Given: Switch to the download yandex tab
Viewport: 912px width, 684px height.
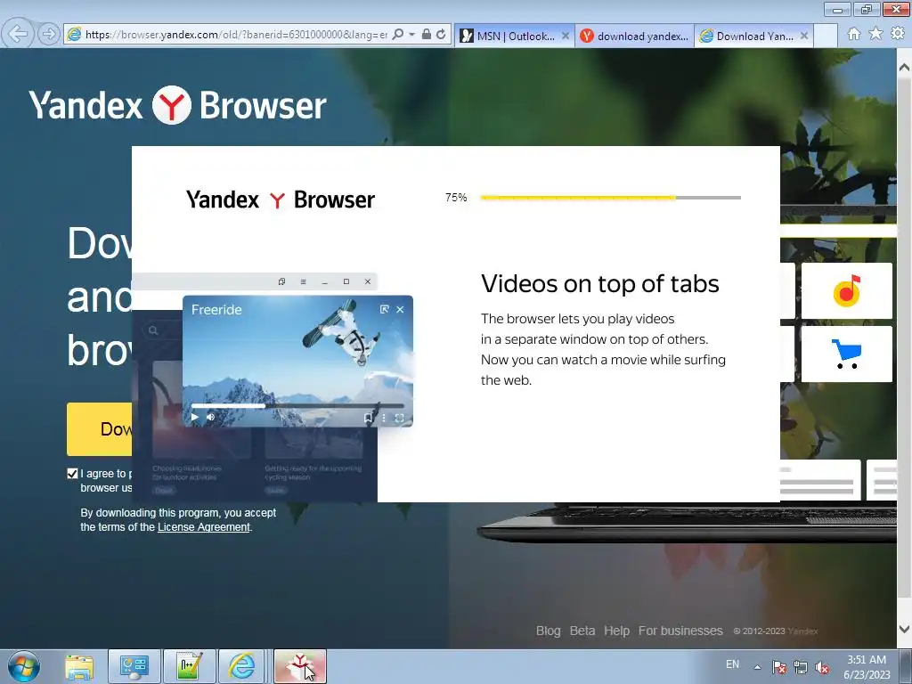Looking at the screenshot, I should pyautogui.click(x=634, y=36).
